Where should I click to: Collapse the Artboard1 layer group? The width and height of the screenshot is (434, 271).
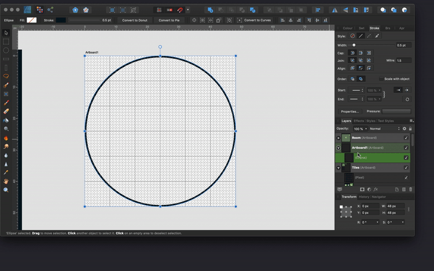(x=339, y=148)
